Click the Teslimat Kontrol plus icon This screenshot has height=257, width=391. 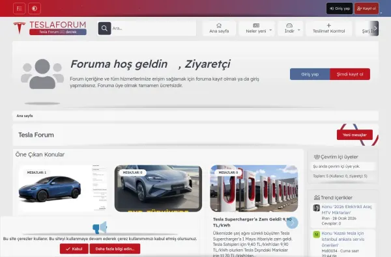pyautogui.click(x=329, y=25)
